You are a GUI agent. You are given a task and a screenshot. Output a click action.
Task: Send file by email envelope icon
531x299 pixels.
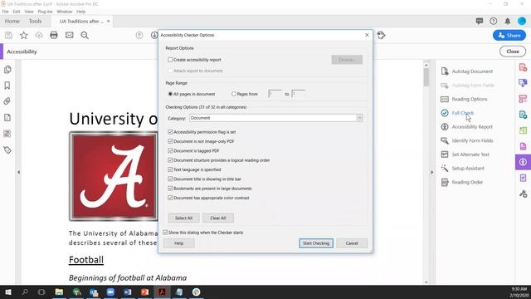70,35
